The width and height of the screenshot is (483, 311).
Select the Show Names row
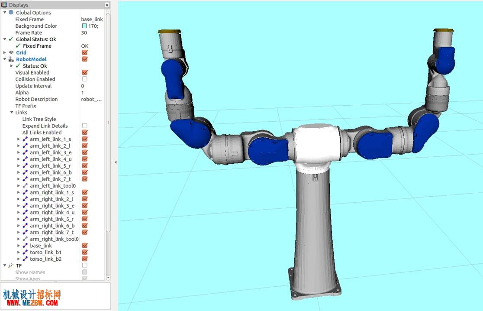tap(52, 272)
